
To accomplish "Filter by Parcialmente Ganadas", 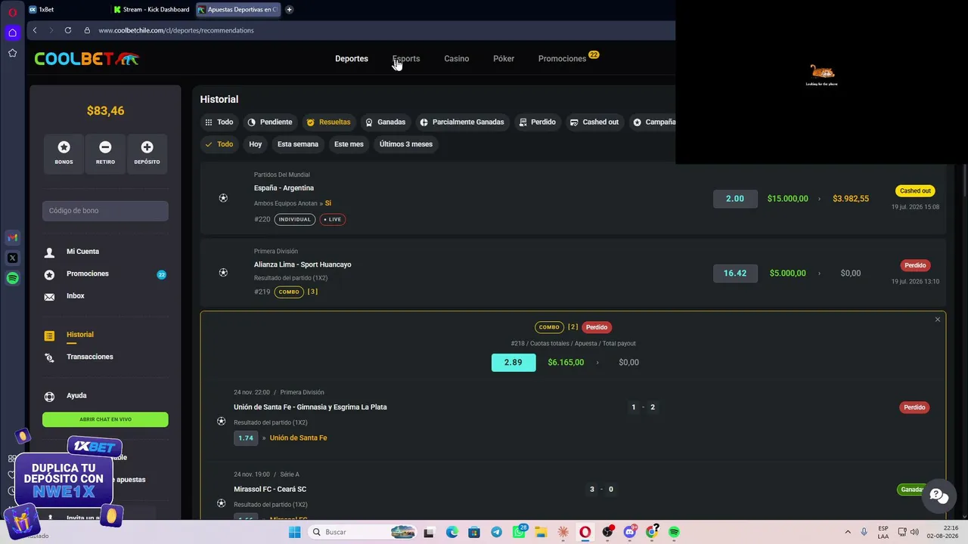I will coord(462,122).
